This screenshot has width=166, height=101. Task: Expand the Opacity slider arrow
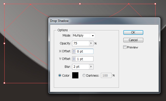pyautogui.click(x=91, y=43)
